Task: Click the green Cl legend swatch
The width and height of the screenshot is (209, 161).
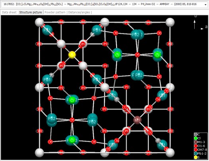Action: coord(196,138)
